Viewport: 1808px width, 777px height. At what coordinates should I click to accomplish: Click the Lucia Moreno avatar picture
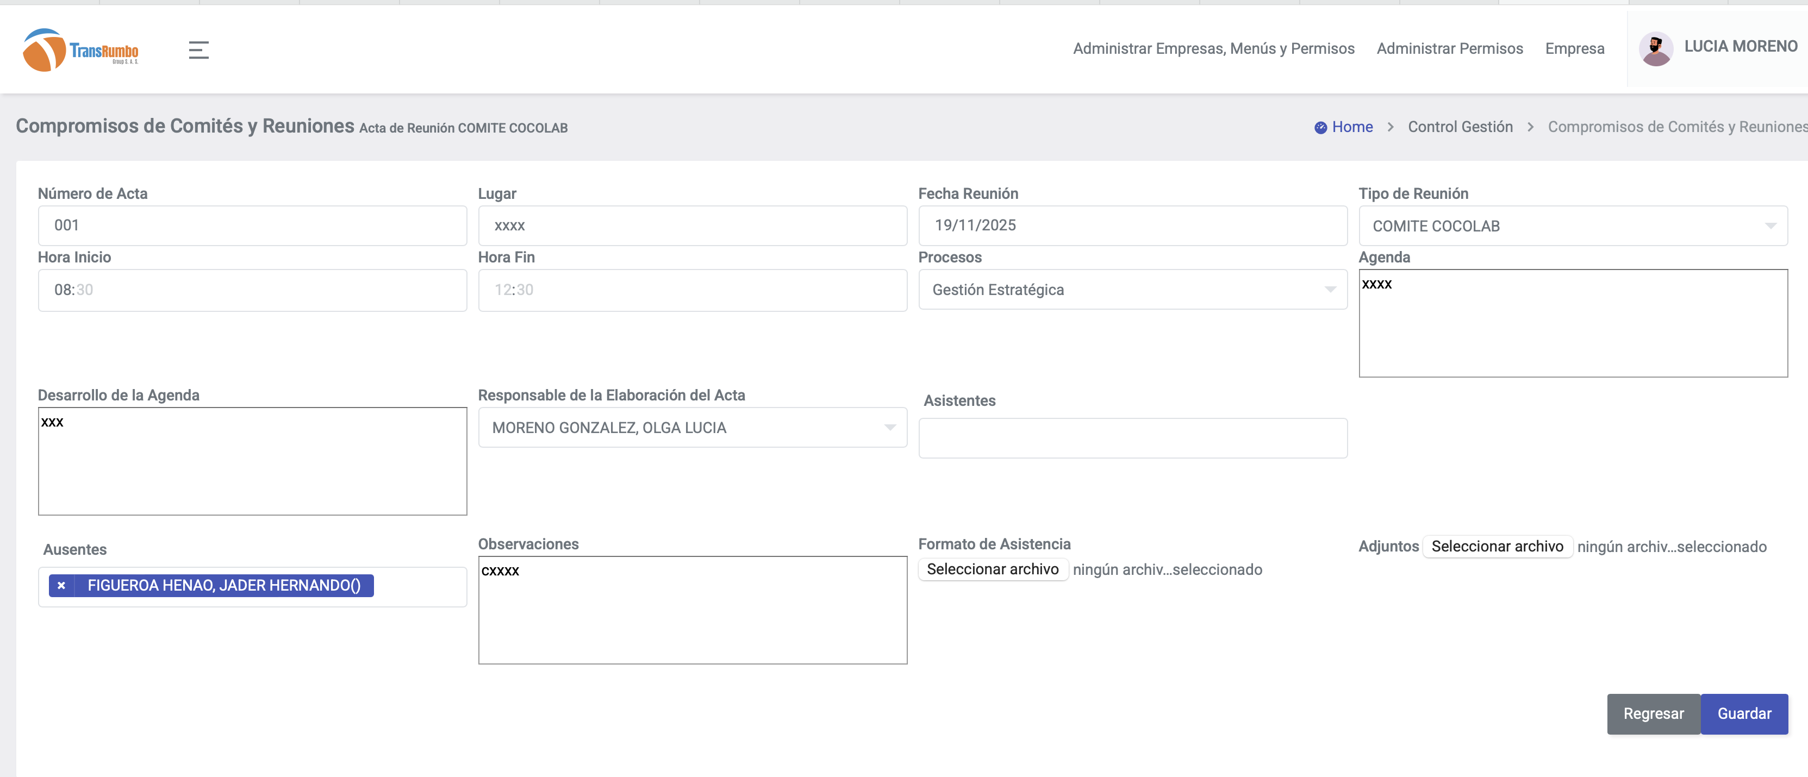[1655, 49]
